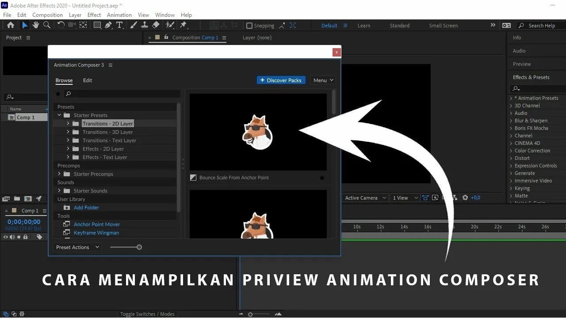
Task: Click the Home icon in toolbar
Action: (11, 26)
